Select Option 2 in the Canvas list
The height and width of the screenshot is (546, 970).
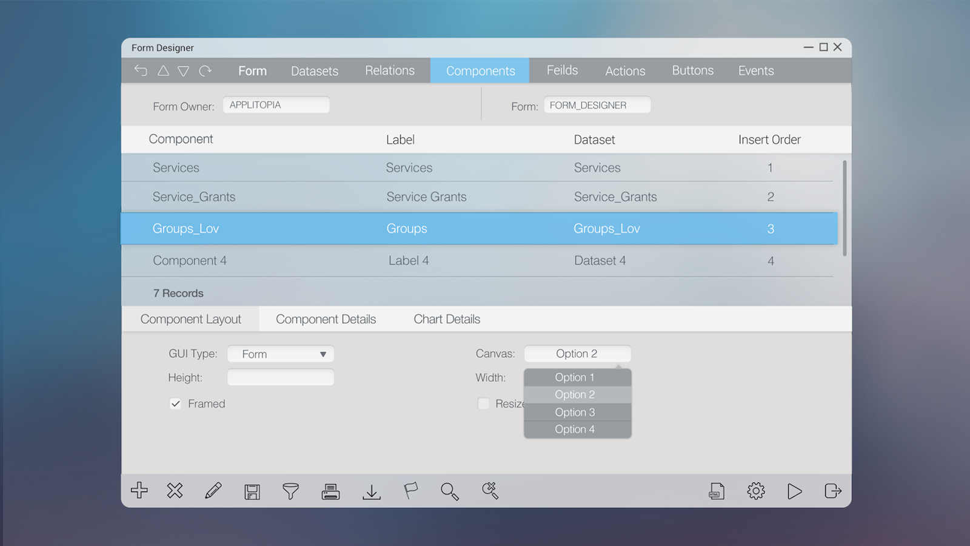[577, 394]
